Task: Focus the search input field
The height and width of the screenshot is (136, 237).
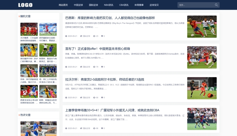Action: coord(195,5)
